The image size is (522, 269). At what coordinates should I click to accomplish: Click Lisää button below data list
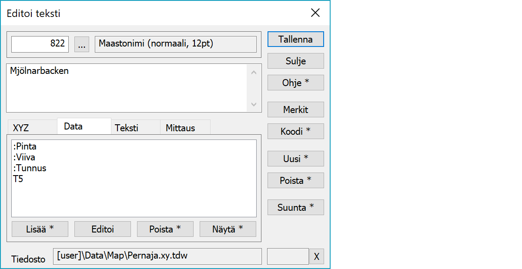coord(40,229)
